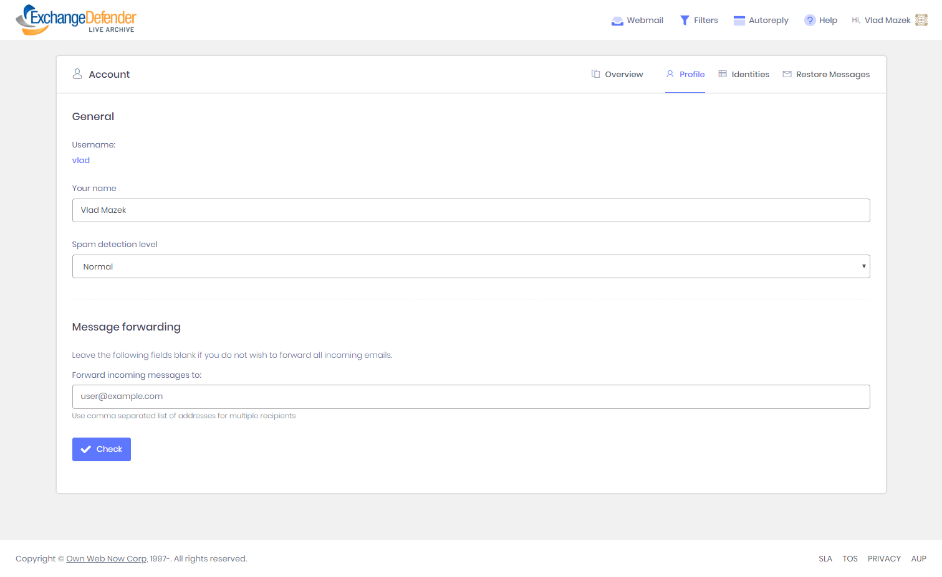Click the Webmail inbox tray icon
Screen dimensions: 942x577
[x=617, y=21]
